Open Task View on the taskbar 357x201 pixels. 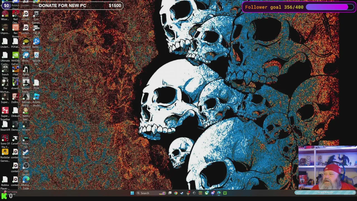(x=170, y=193)
